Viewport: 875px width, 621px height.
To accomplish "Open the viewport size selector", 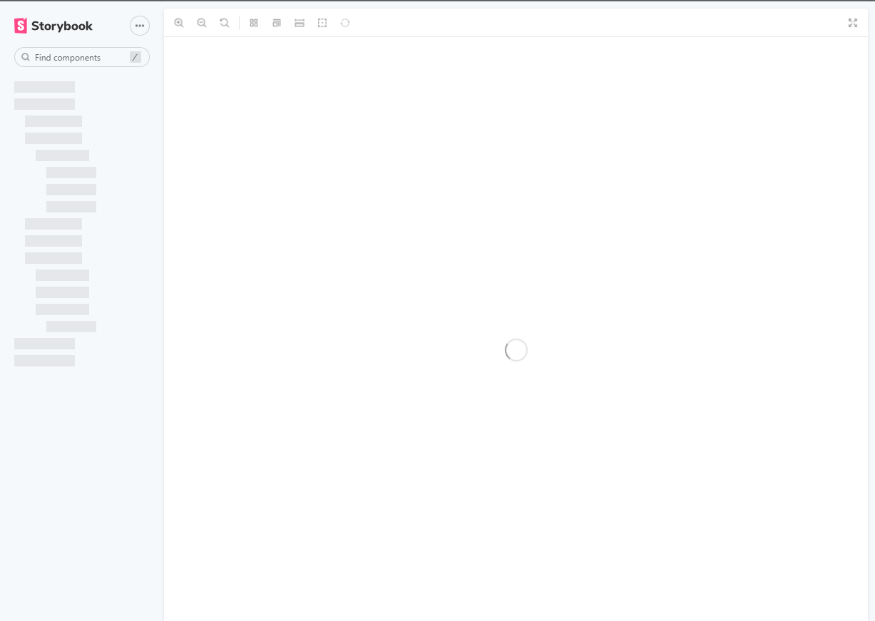I will [276, 22].
